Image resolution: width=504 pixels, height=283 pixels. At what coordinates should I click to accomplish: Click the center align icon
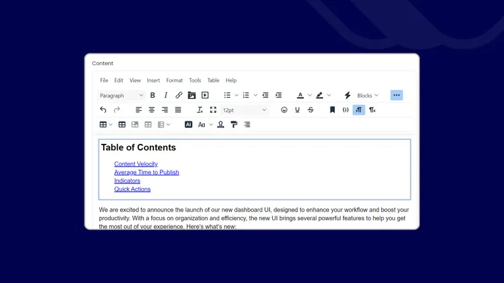(x=152, y=110)
